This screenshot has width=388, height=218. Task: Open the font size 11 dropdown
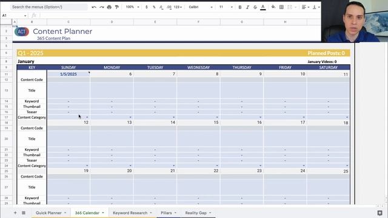(226, 7)
